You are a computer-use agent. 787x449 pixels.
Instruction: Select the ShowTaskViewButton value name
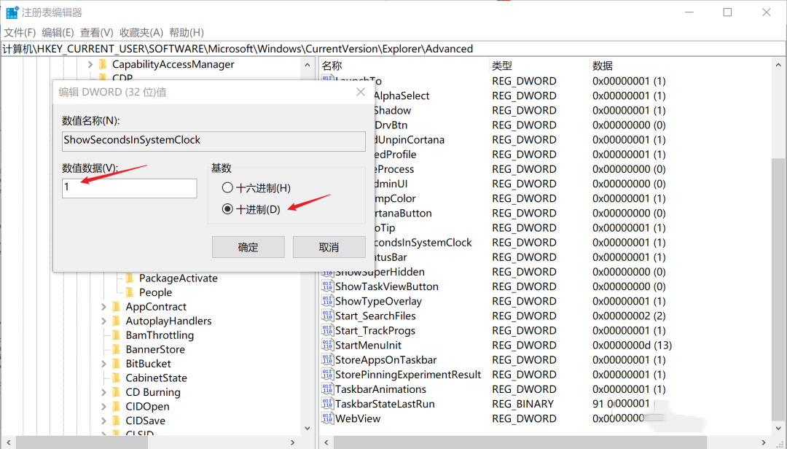(386, 286)
